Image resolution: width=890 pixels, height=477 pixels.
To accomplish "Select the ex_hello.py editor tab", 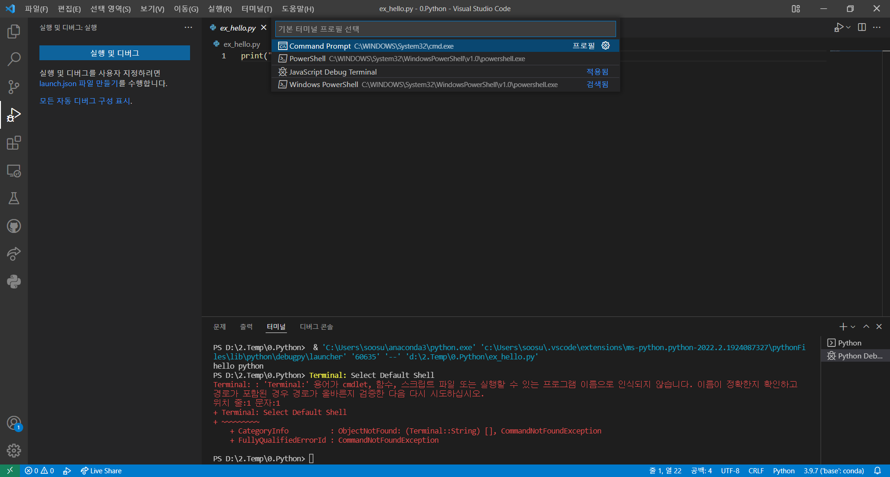I will click(x=237, y=28).
